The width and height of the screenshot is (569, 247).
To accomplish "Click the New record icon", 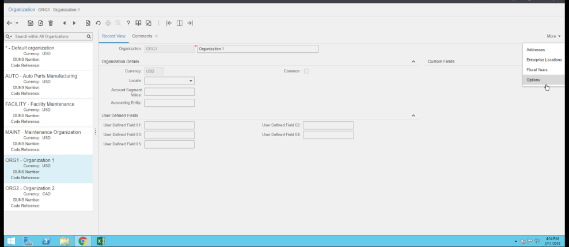I will [40, 23].
